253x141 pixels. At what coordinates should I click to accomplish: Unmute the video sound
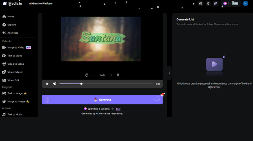pyautogui.click(x=55, y=84)
